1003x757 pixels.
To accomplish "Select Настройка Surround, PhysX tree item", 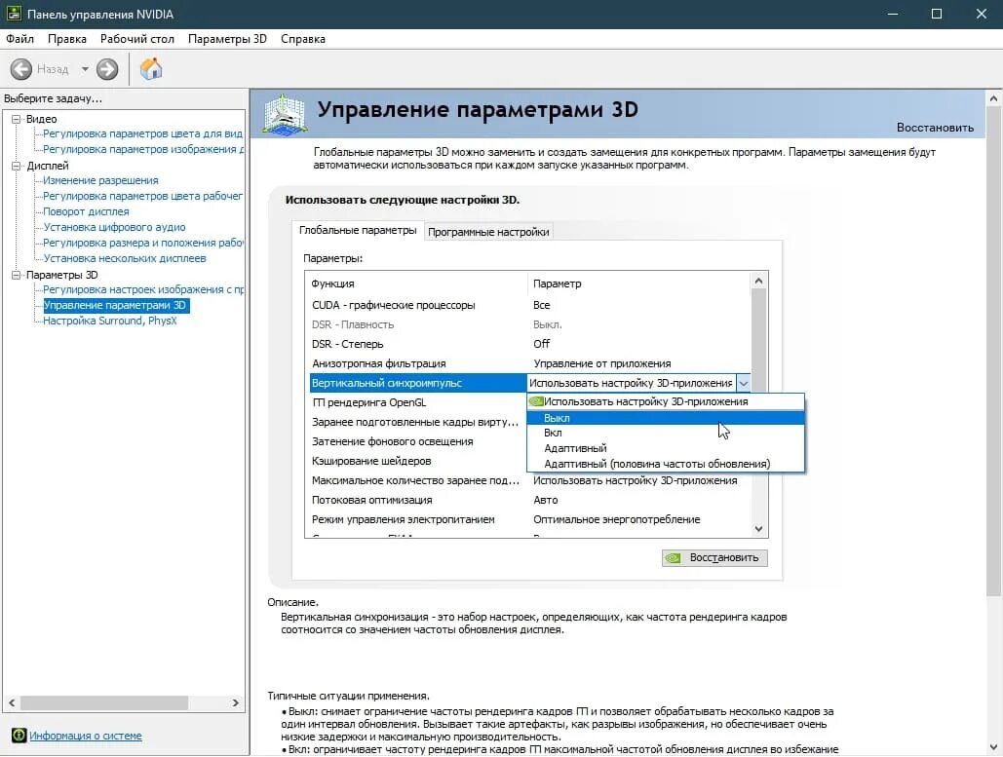I will [x=109, y=321].
